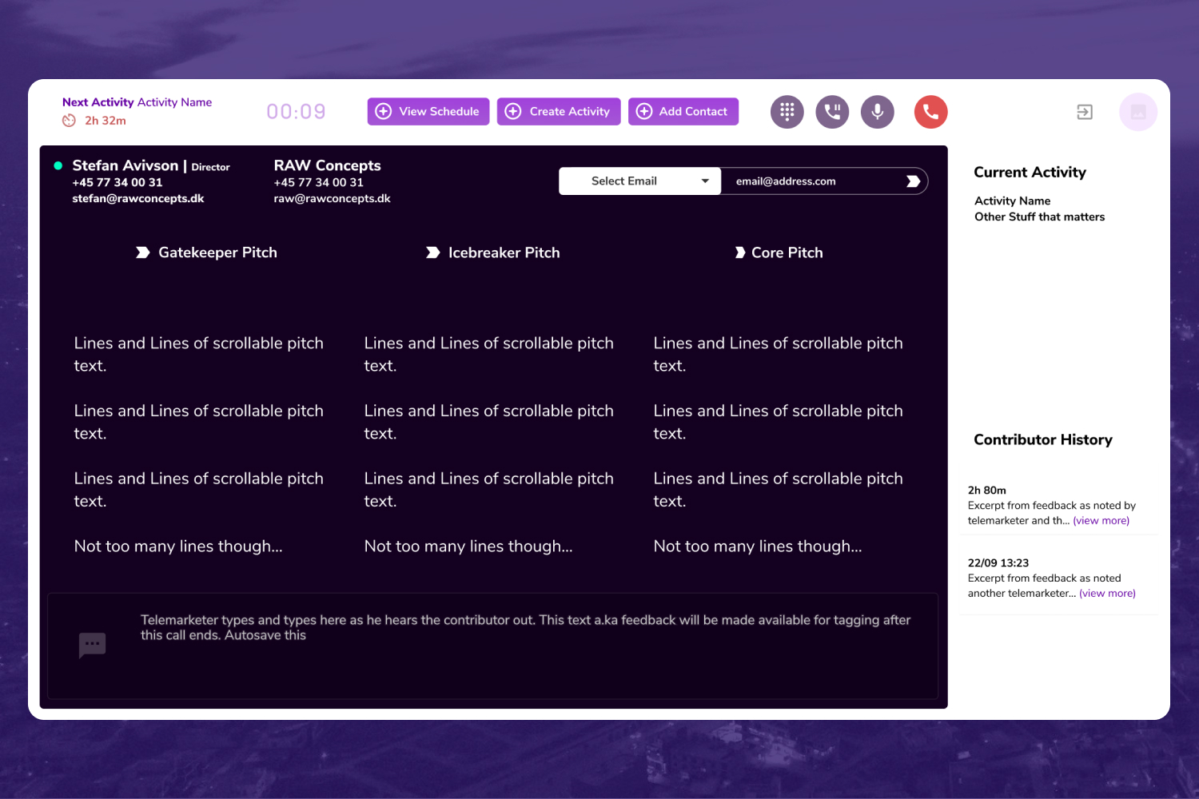Click the feedback chat bubble icon

[93, 644]
